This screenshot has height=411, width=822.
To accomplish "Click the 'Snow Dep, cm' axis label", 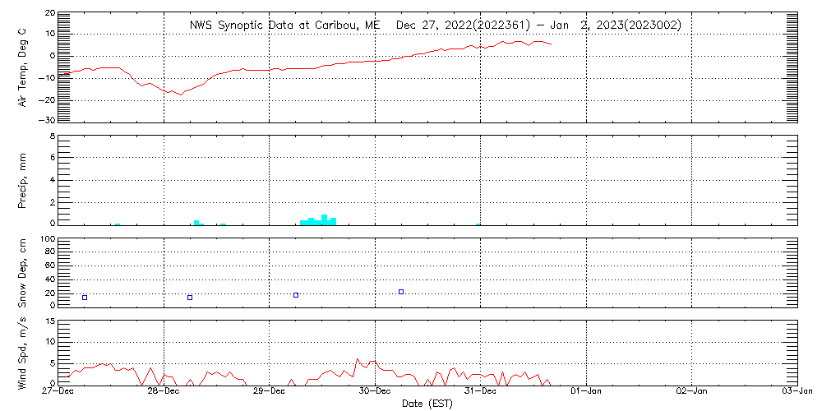I will pyautogui.click(x=22, y=273).
